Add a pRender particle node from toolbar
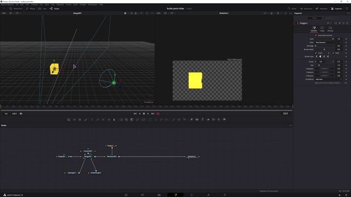351x197 pixels. point(184,120)
